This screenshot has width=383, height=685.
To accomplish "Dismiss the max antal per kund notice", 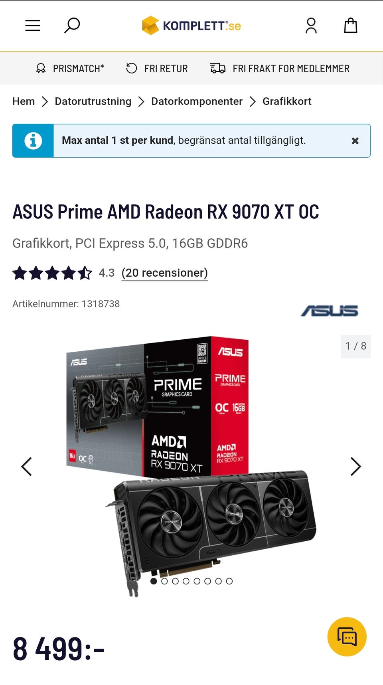I will (x=355, y=141).
